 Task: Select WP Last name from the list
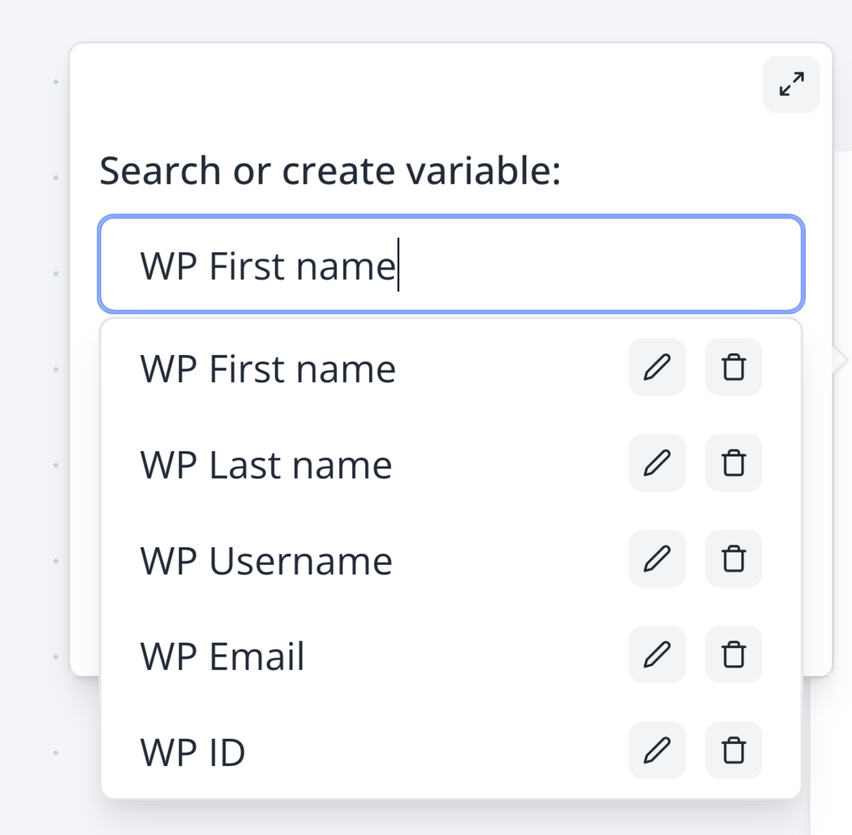(266, 464)
